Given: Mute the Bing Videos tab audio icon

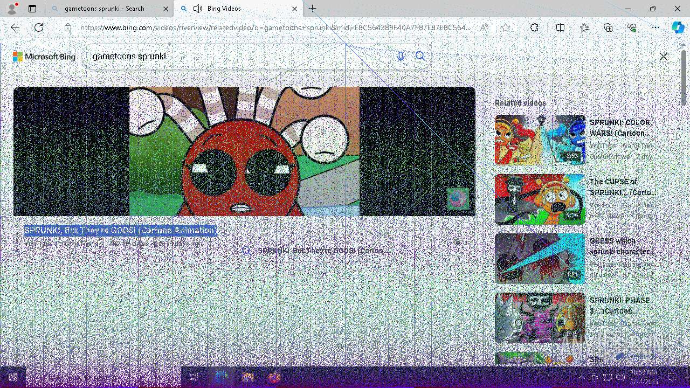Looking at the screenshot, I should pyautogui.click(x=198, y=9).
